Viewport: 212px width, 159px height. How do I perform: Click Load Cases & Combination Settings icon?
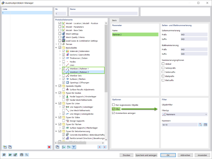coord(64,41)
